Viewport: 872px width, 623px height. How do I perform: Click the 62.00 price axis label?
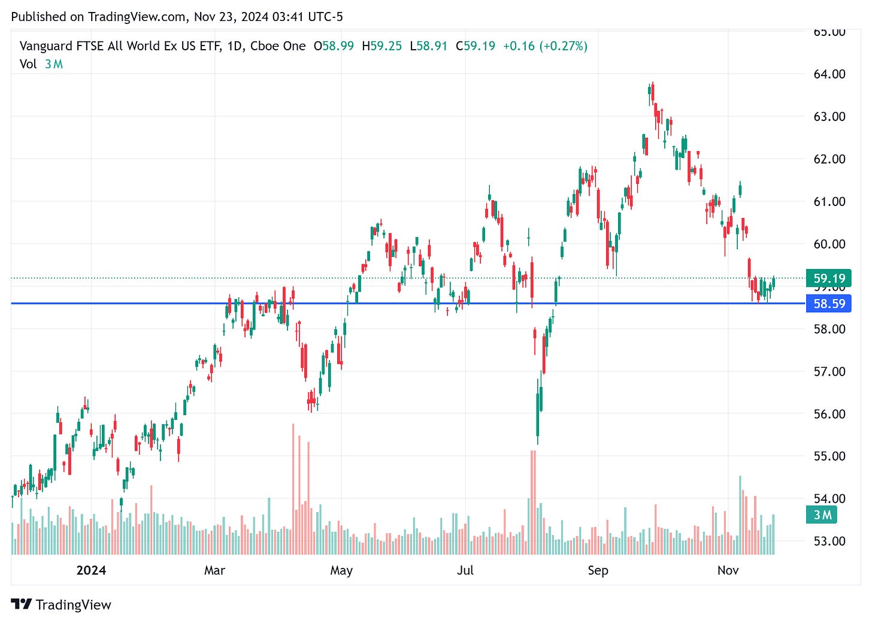pyautogui.click(x=829, y=159)
